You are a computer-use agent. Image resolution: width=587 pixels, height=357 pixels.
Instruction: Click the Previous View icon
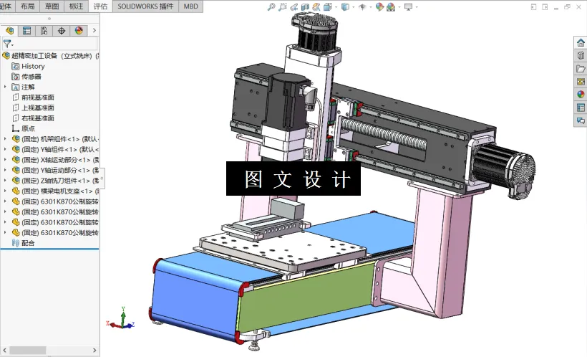294,6
